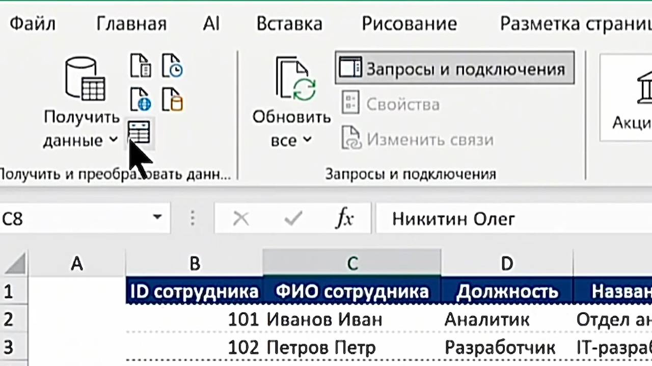This screenshot has height=366, width=652.
Task: Import data from text/CSV file icon
Action: 141,65
